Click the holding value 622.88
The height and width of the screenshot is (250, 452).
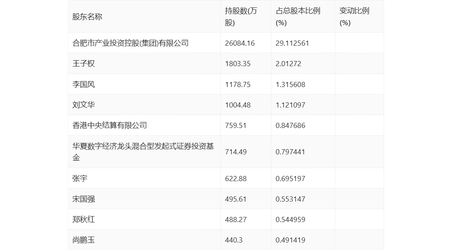point(236,178)
